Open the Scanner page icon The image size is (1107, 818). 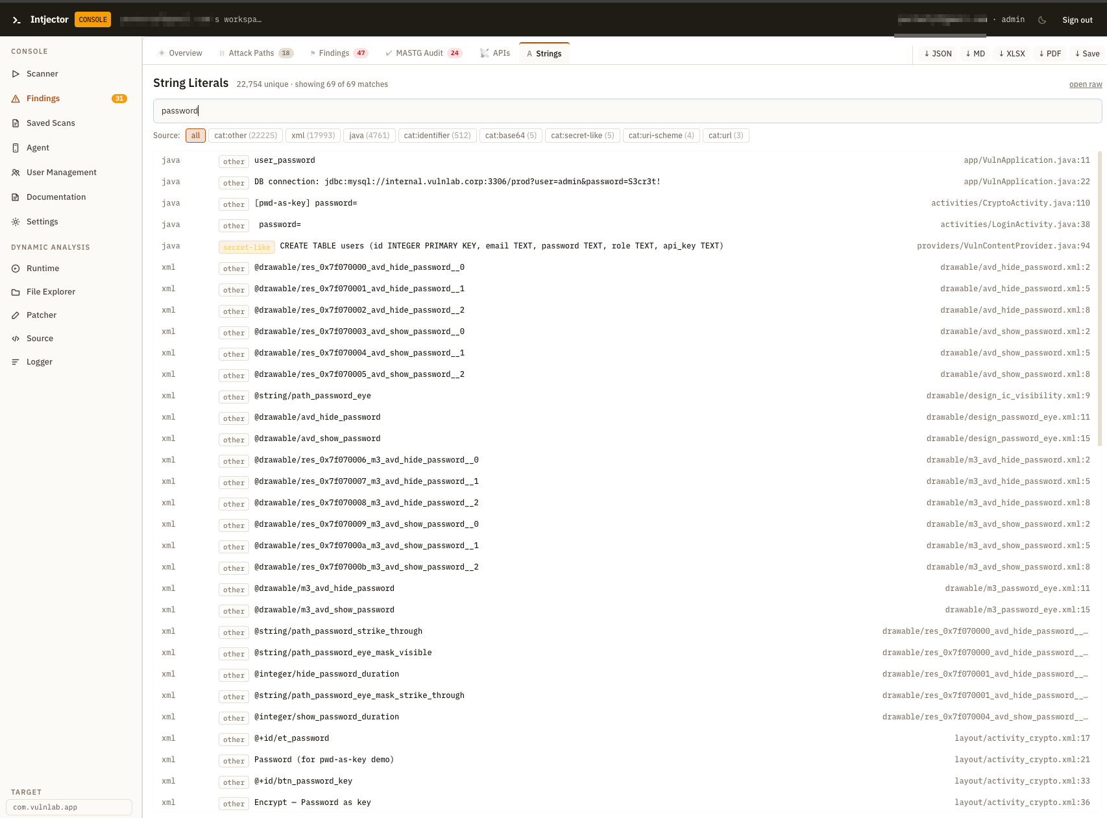[x=16, y=74]
